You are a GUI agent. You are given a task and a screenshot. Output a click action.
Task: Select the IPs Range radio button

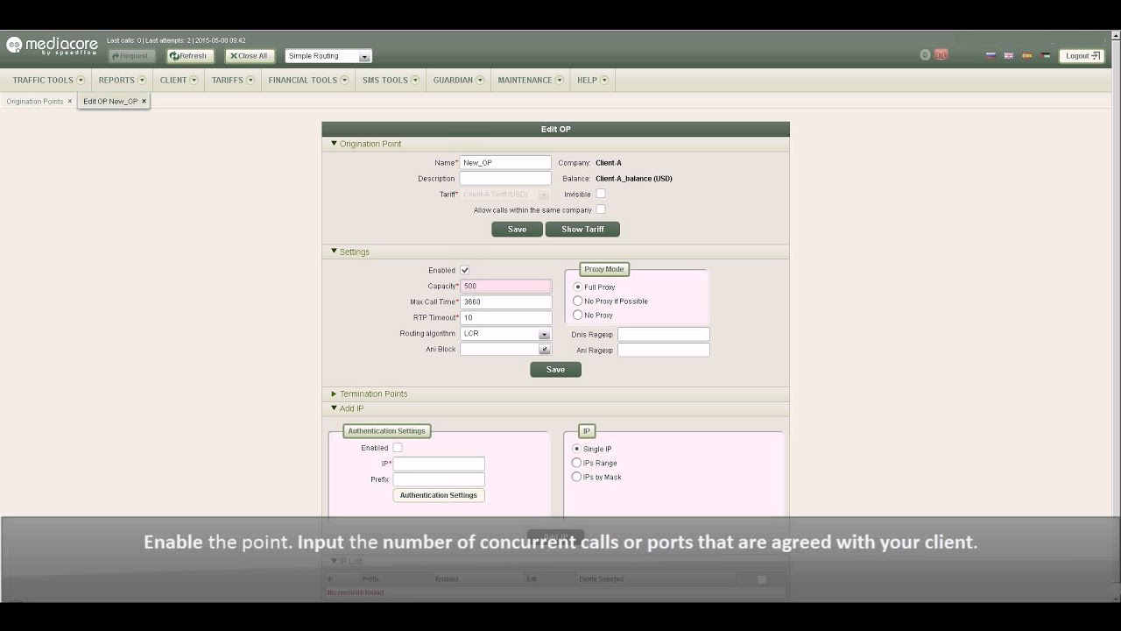pyautogui.click(x=576, y=463)
